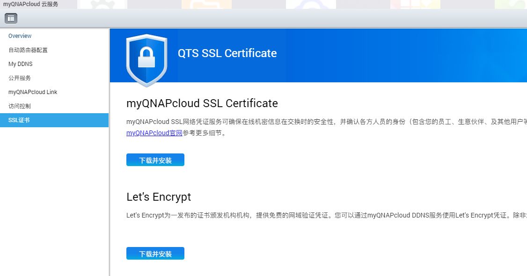Click the blue shield lock icon
This screenshot has height=276, width=527.
click(x=146, y=60)
